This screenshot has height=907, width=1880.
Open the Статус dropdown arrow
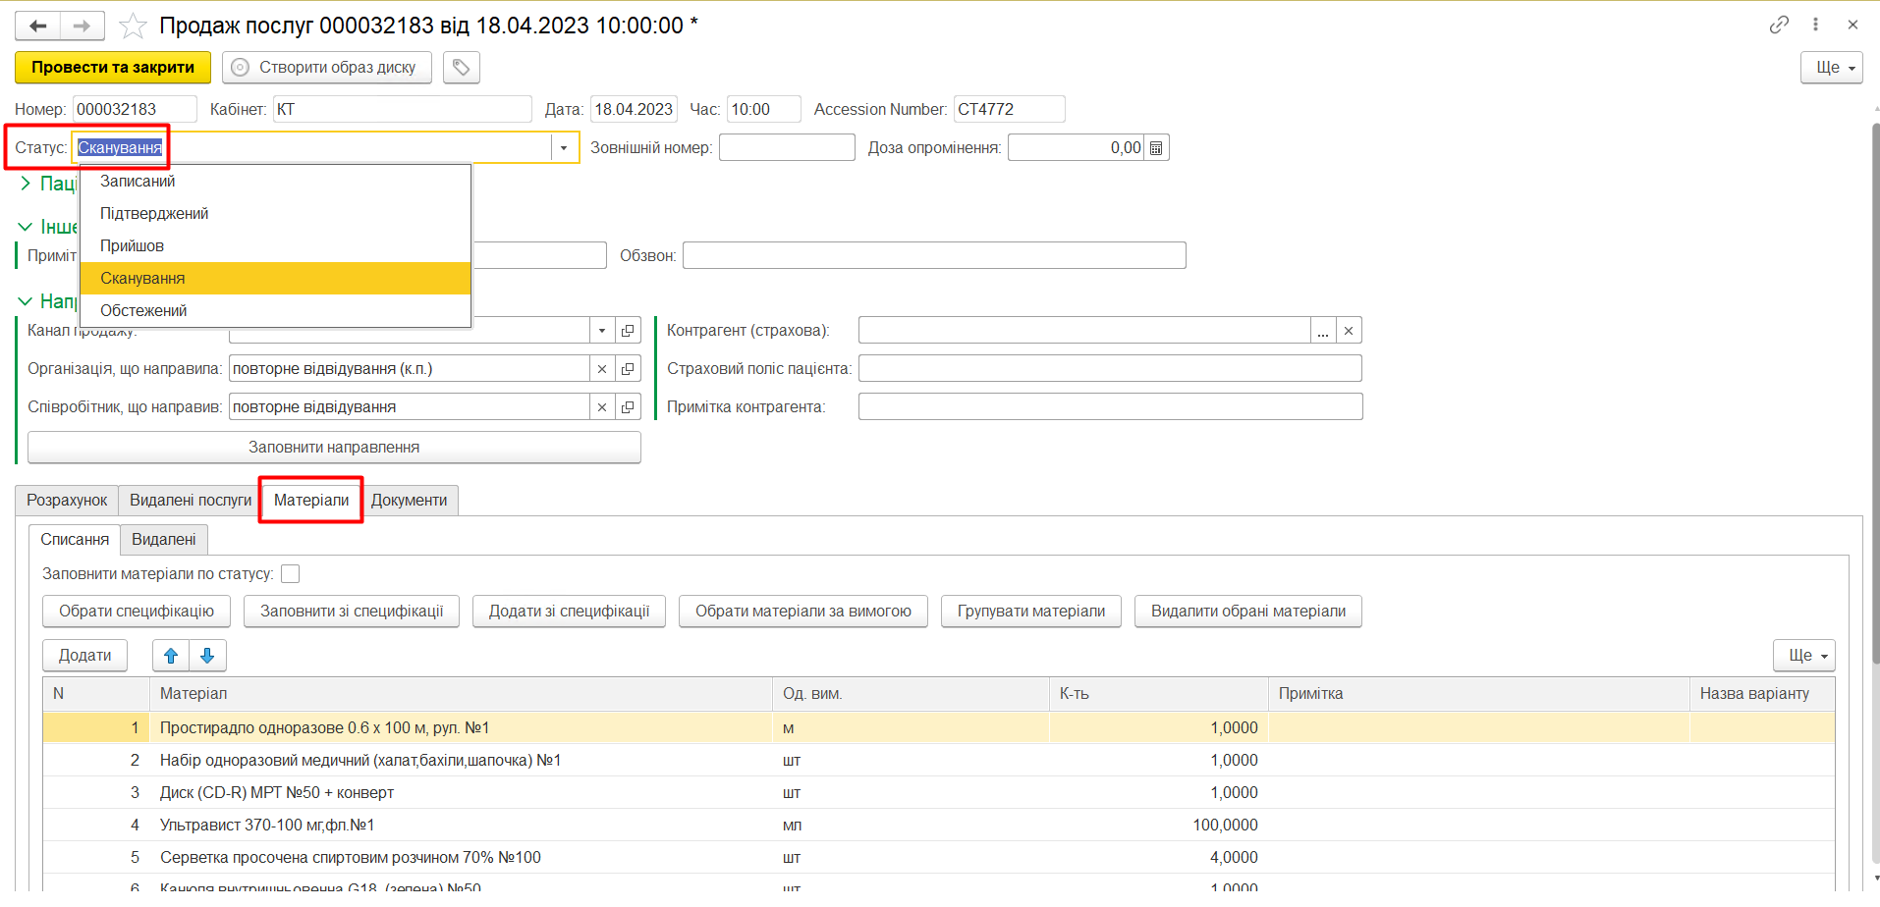[564, 148]
